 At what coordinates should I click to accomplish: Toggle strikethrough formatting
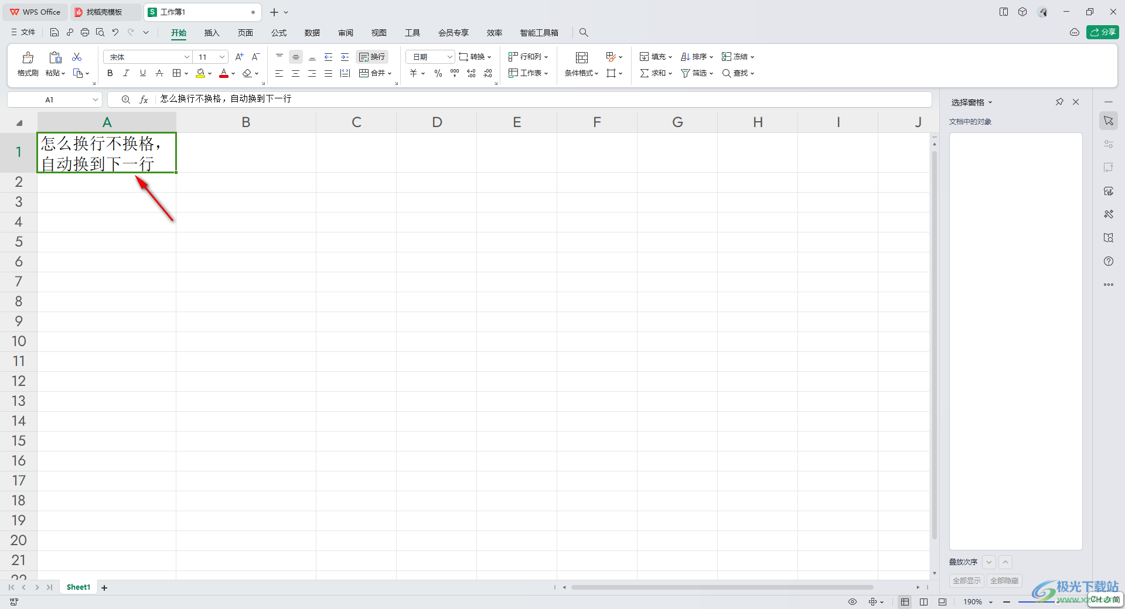(159, 73)
